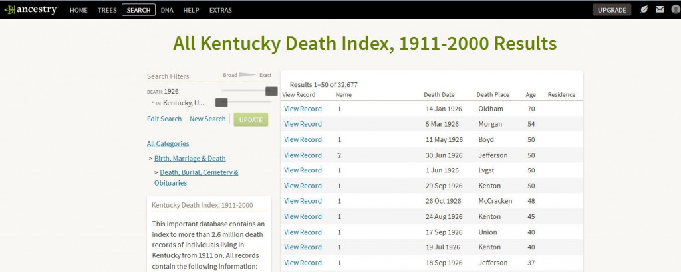
Task: View Record for 11 May 1926 Boyd
Action: pos(303,139)
